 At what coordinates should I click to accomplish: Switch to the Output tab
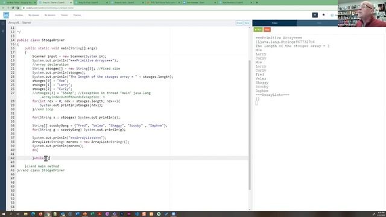click(x=274, y=23)
